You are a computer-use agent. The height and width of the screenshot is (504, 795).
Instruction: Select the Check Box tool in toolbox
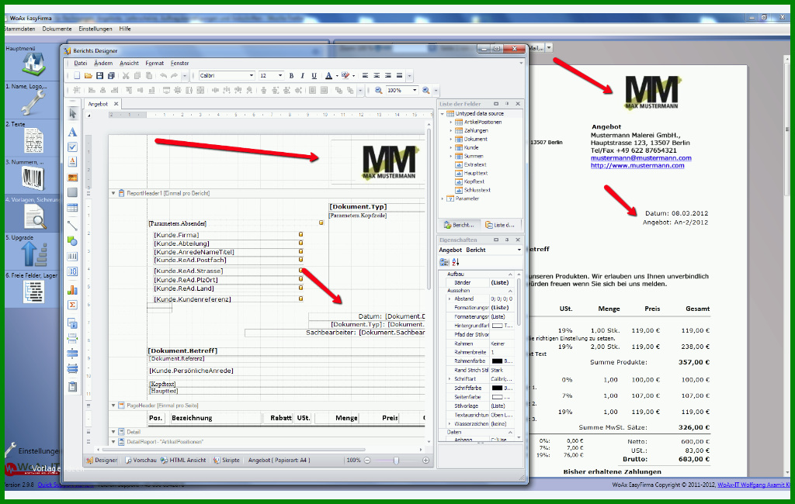point(72,147)
